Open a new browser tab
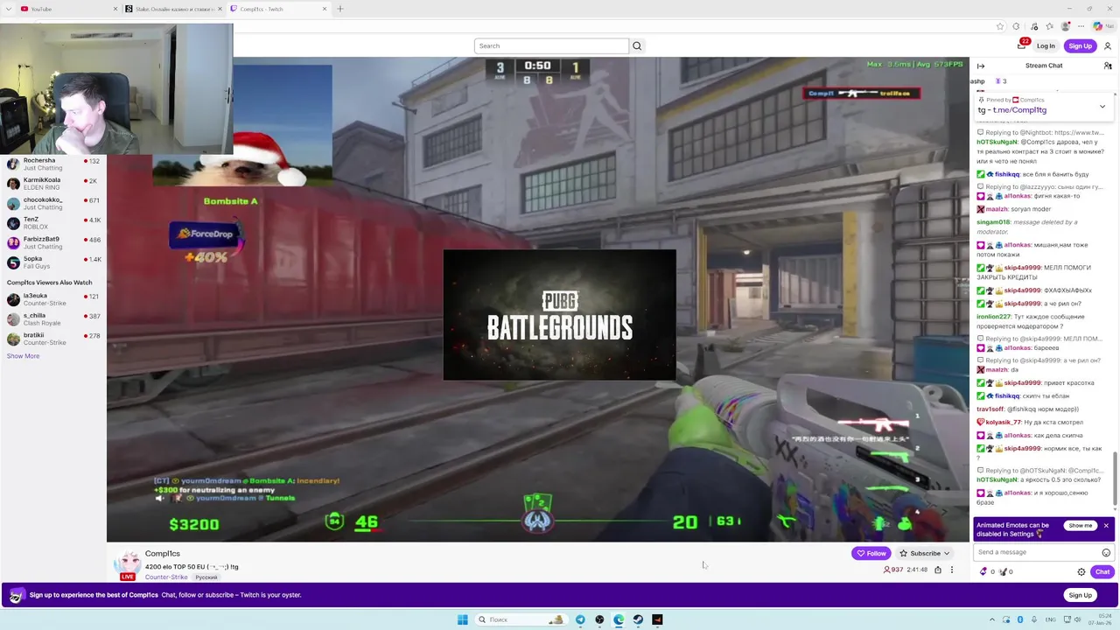 click(340, 9)
